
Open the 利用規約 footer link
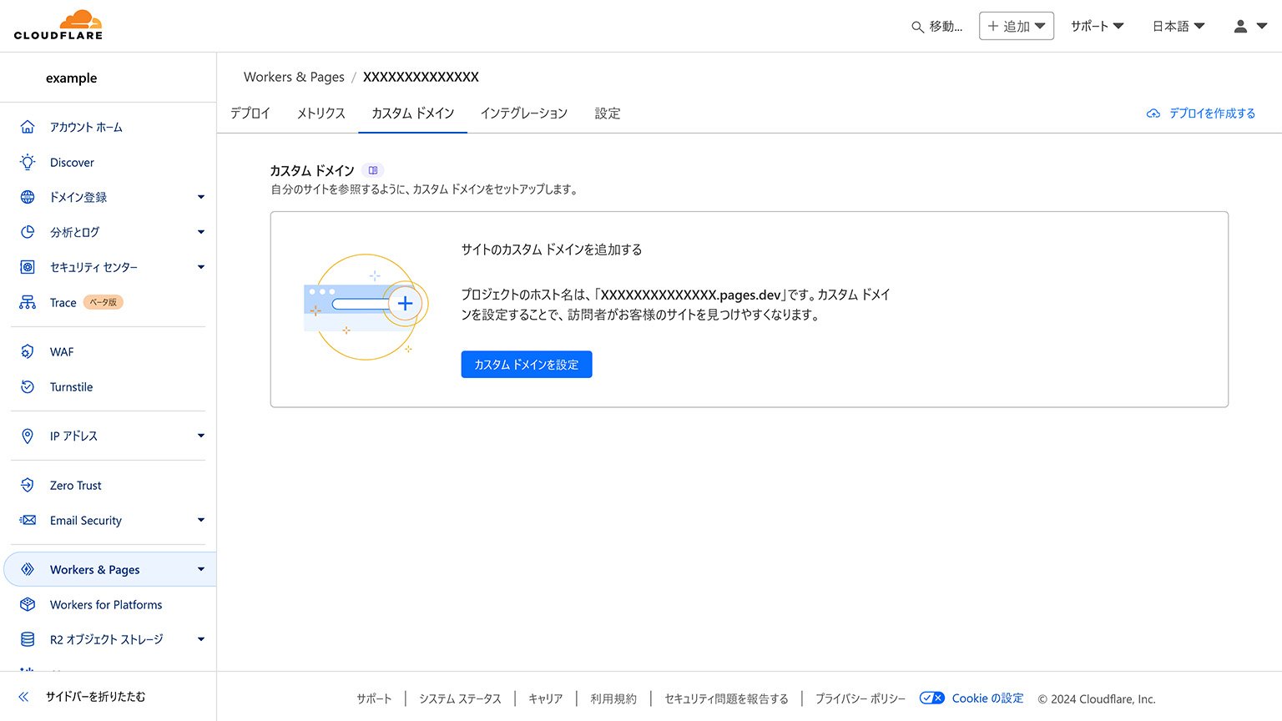613,699
